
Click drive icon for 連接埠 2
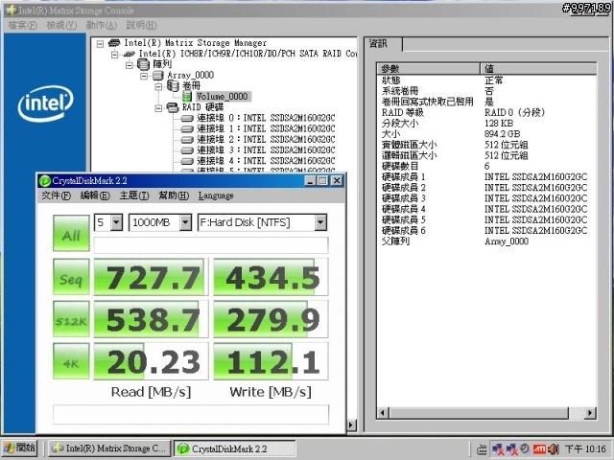point(187,140)
